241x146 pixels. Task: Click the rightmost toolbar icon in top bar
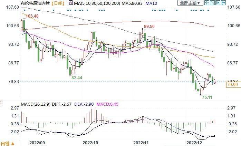coord(223,3)
